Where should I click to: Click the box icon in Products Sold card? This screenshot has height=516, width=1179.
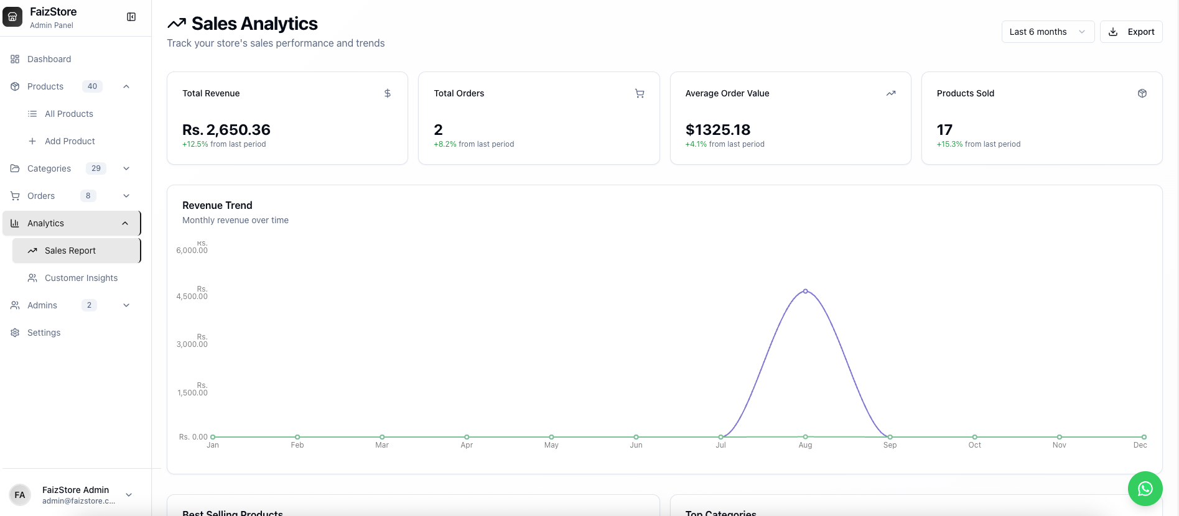click(x=1142, y=93)
